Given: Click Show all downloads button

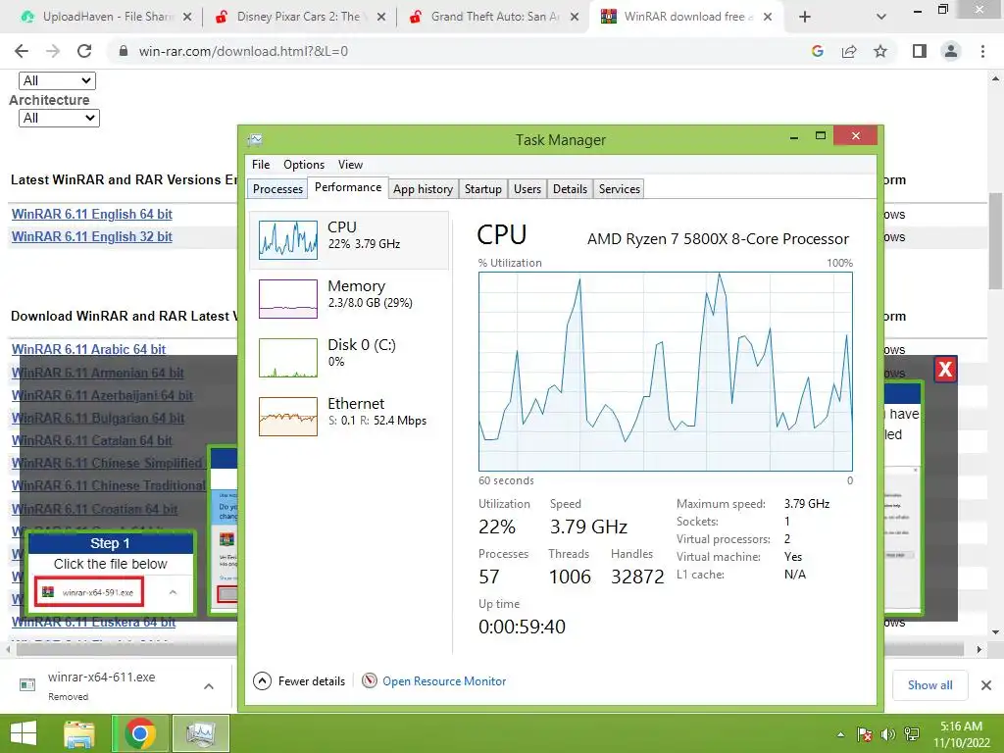Looking at the screenshot, I should coord(929,685).
